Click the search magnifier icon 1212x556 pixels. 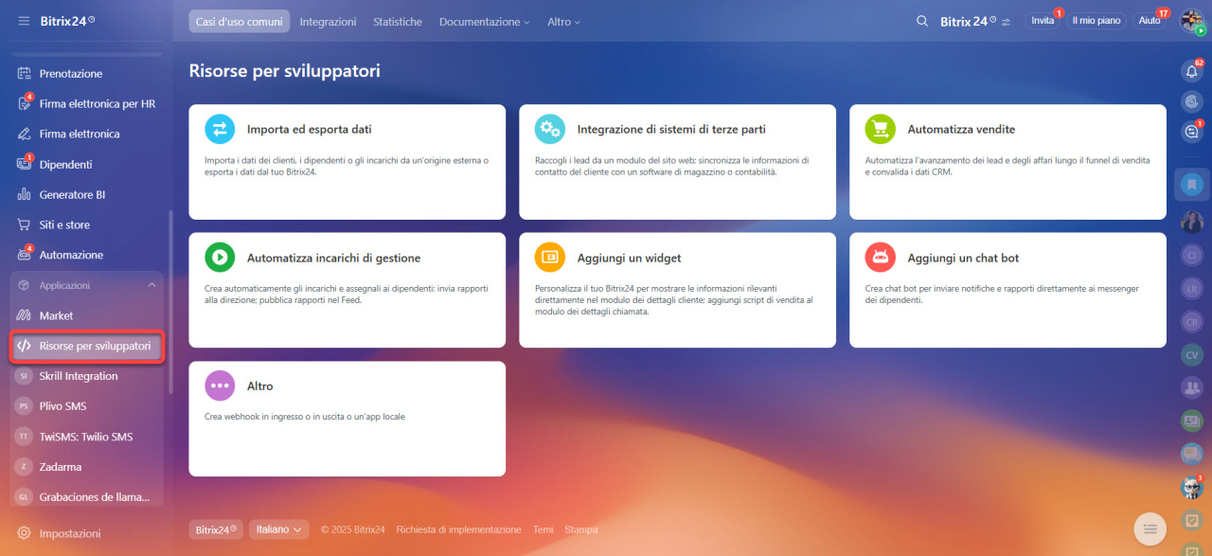[x=922, y=21]
